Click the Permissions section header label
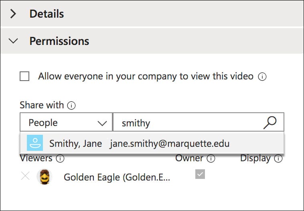The width and height of the screenshot is (304, 211). (x=59, y=41)
